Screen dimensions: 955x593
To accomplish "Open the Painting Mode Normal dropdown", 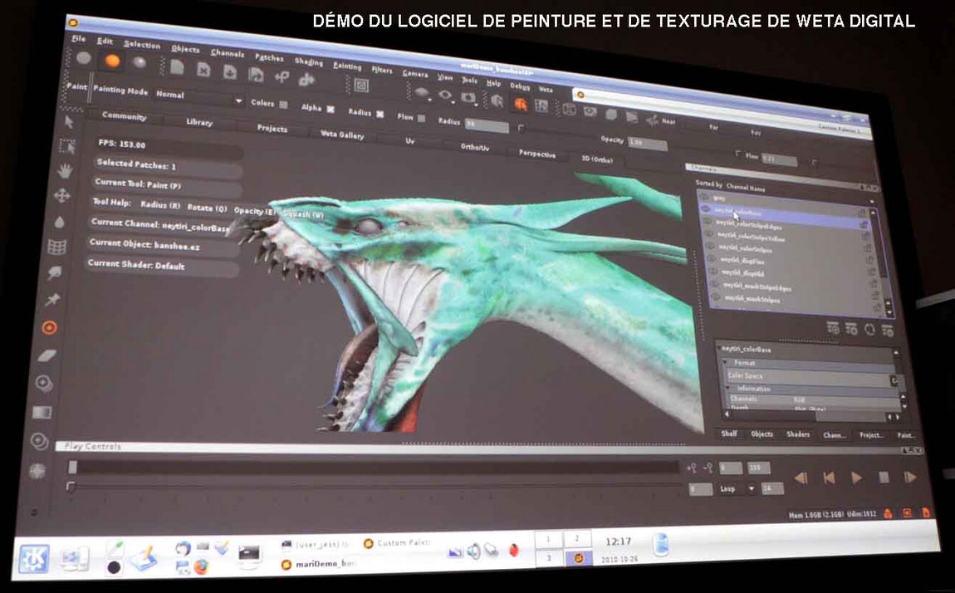I will (x=198, y=97).
